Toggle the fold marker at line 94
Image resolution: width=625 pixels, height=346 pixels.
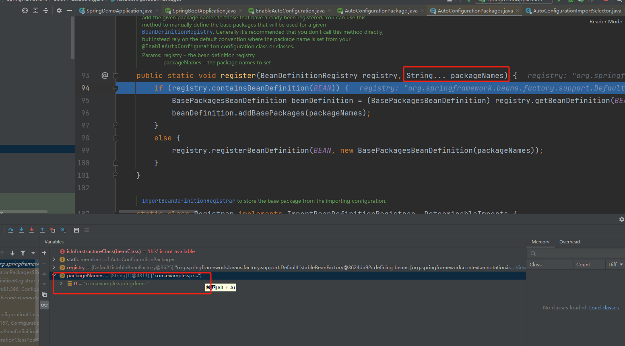point(116,88)
